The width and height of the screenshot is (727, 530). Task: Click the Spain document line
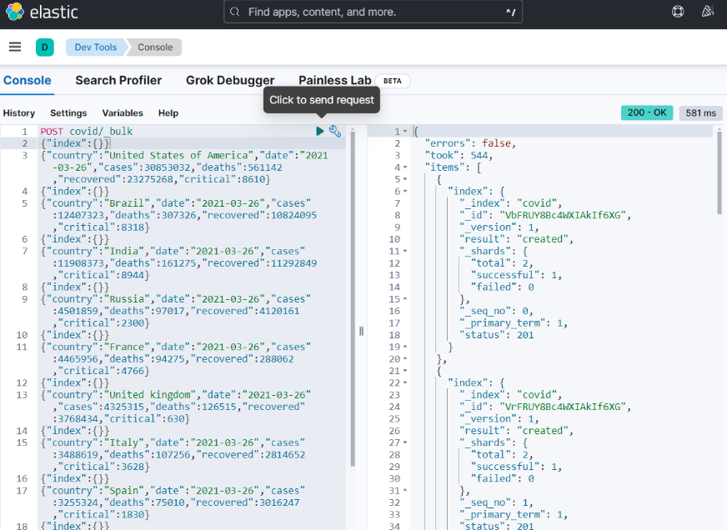173,502
